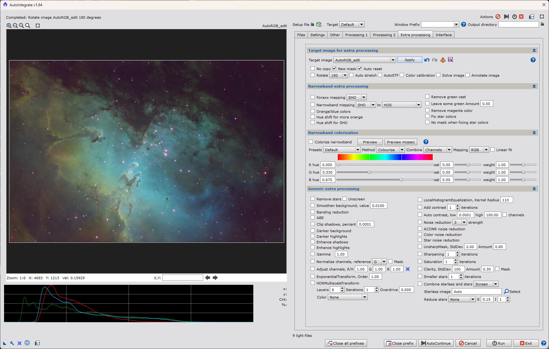Click the orange pyramid icon beside Target image
Viewport: 549px width, 349px height.
click(x=443, y=60)
